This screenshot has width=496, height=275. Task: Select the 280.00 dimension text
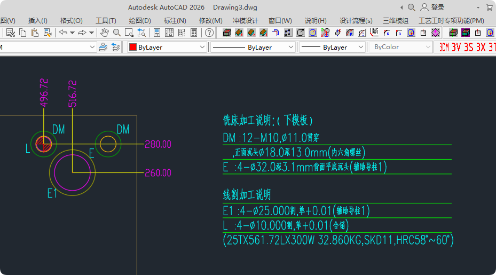tap(158, 144)
